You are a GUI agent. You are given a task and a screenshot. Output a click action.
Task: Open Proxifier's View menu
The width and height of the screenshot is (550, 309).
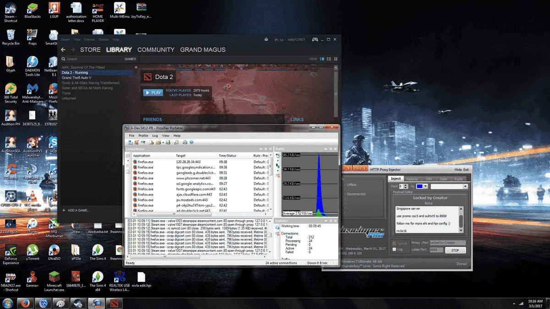[165, 136]
